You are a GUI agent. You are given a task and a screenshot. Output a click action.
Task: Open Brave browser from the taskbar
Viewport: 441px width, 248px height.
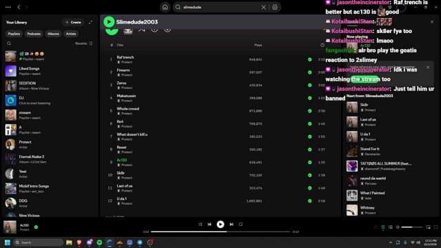click(79, 242)
